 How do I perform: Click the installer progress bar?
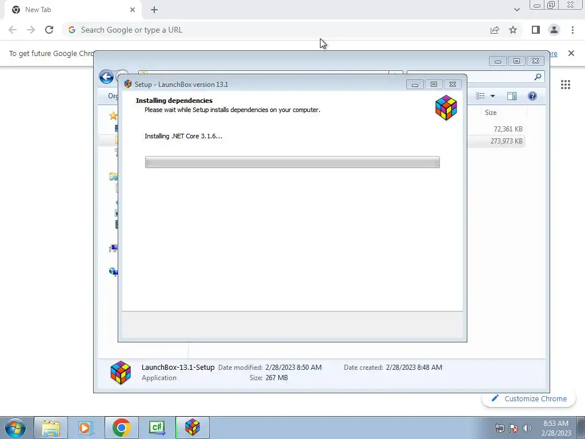[292, 162]
